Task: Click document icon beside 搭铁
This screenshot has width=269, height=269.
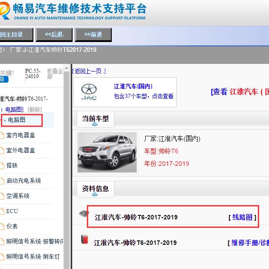Action: [2, 166]
